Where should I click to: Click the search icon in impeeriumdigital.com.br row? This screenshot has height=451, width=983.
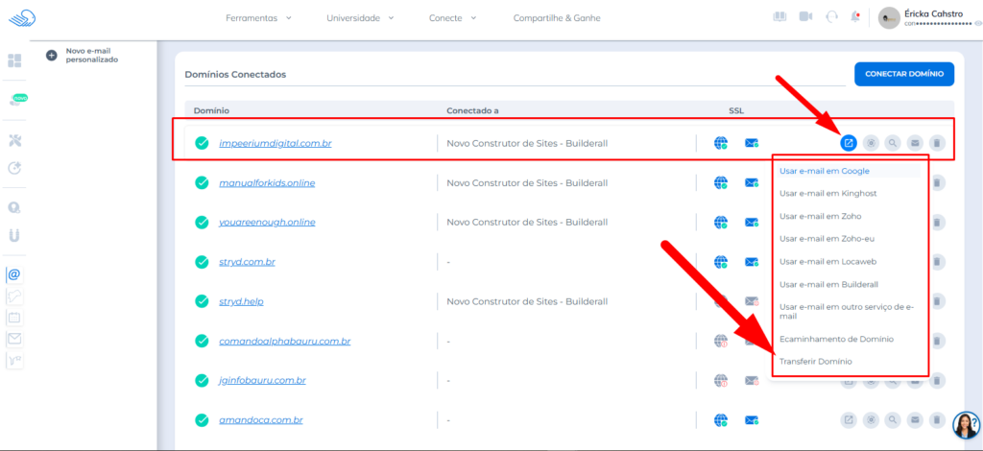coord(893,143)
